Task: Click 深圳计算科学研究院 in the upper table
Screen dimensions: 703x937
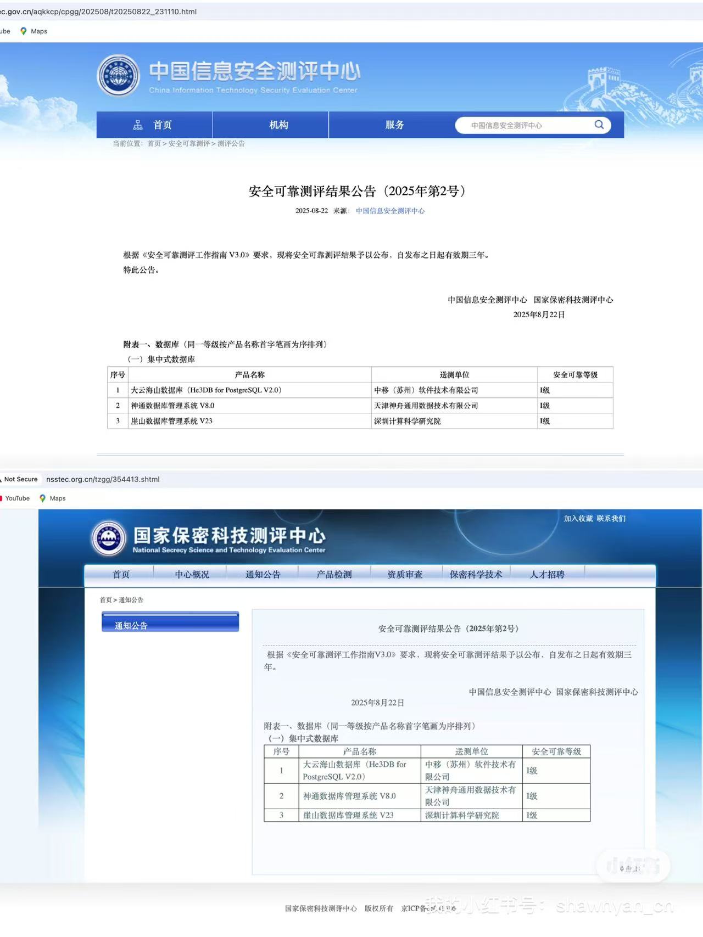Action: coord(408,421)
